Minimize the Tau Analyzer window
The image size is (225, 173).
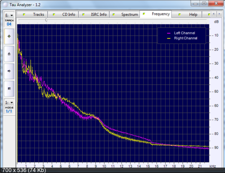pos(196,4)
